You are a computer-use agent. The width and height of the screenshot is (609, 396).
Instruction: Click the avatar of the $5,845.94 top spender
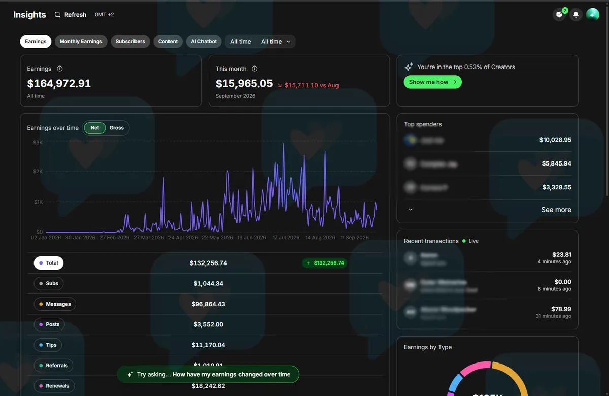click(410, 163)
